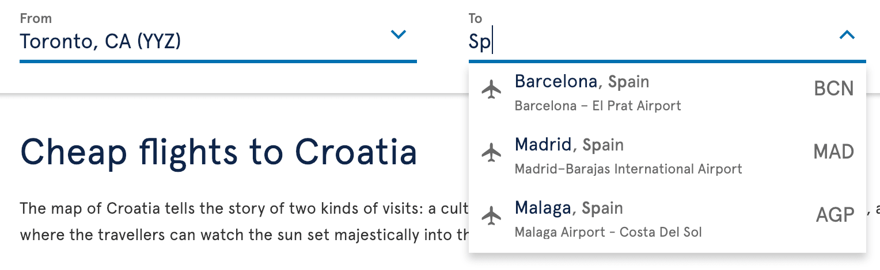Collapse the To destination dropdown chevron

pos(847,35)
